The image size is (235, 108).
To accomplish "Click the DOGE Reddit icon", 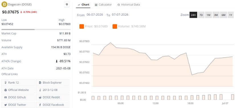I will click(x=40, y=97).
